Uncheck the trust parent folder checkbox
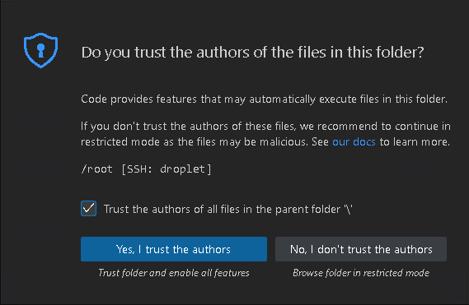This screenshot has height=305, width=469. 88,208
